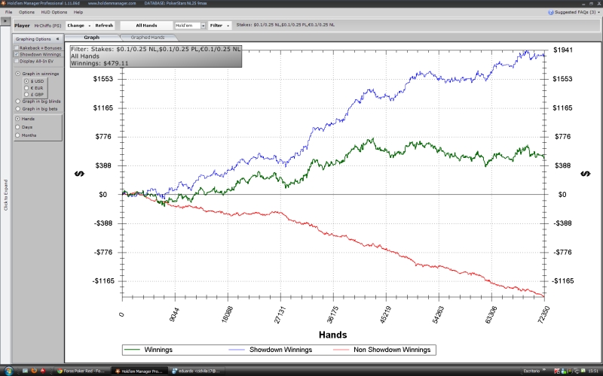Open the Filter dropdown
The height and width of the screenshot is (376, 603).
coord(219,26)
